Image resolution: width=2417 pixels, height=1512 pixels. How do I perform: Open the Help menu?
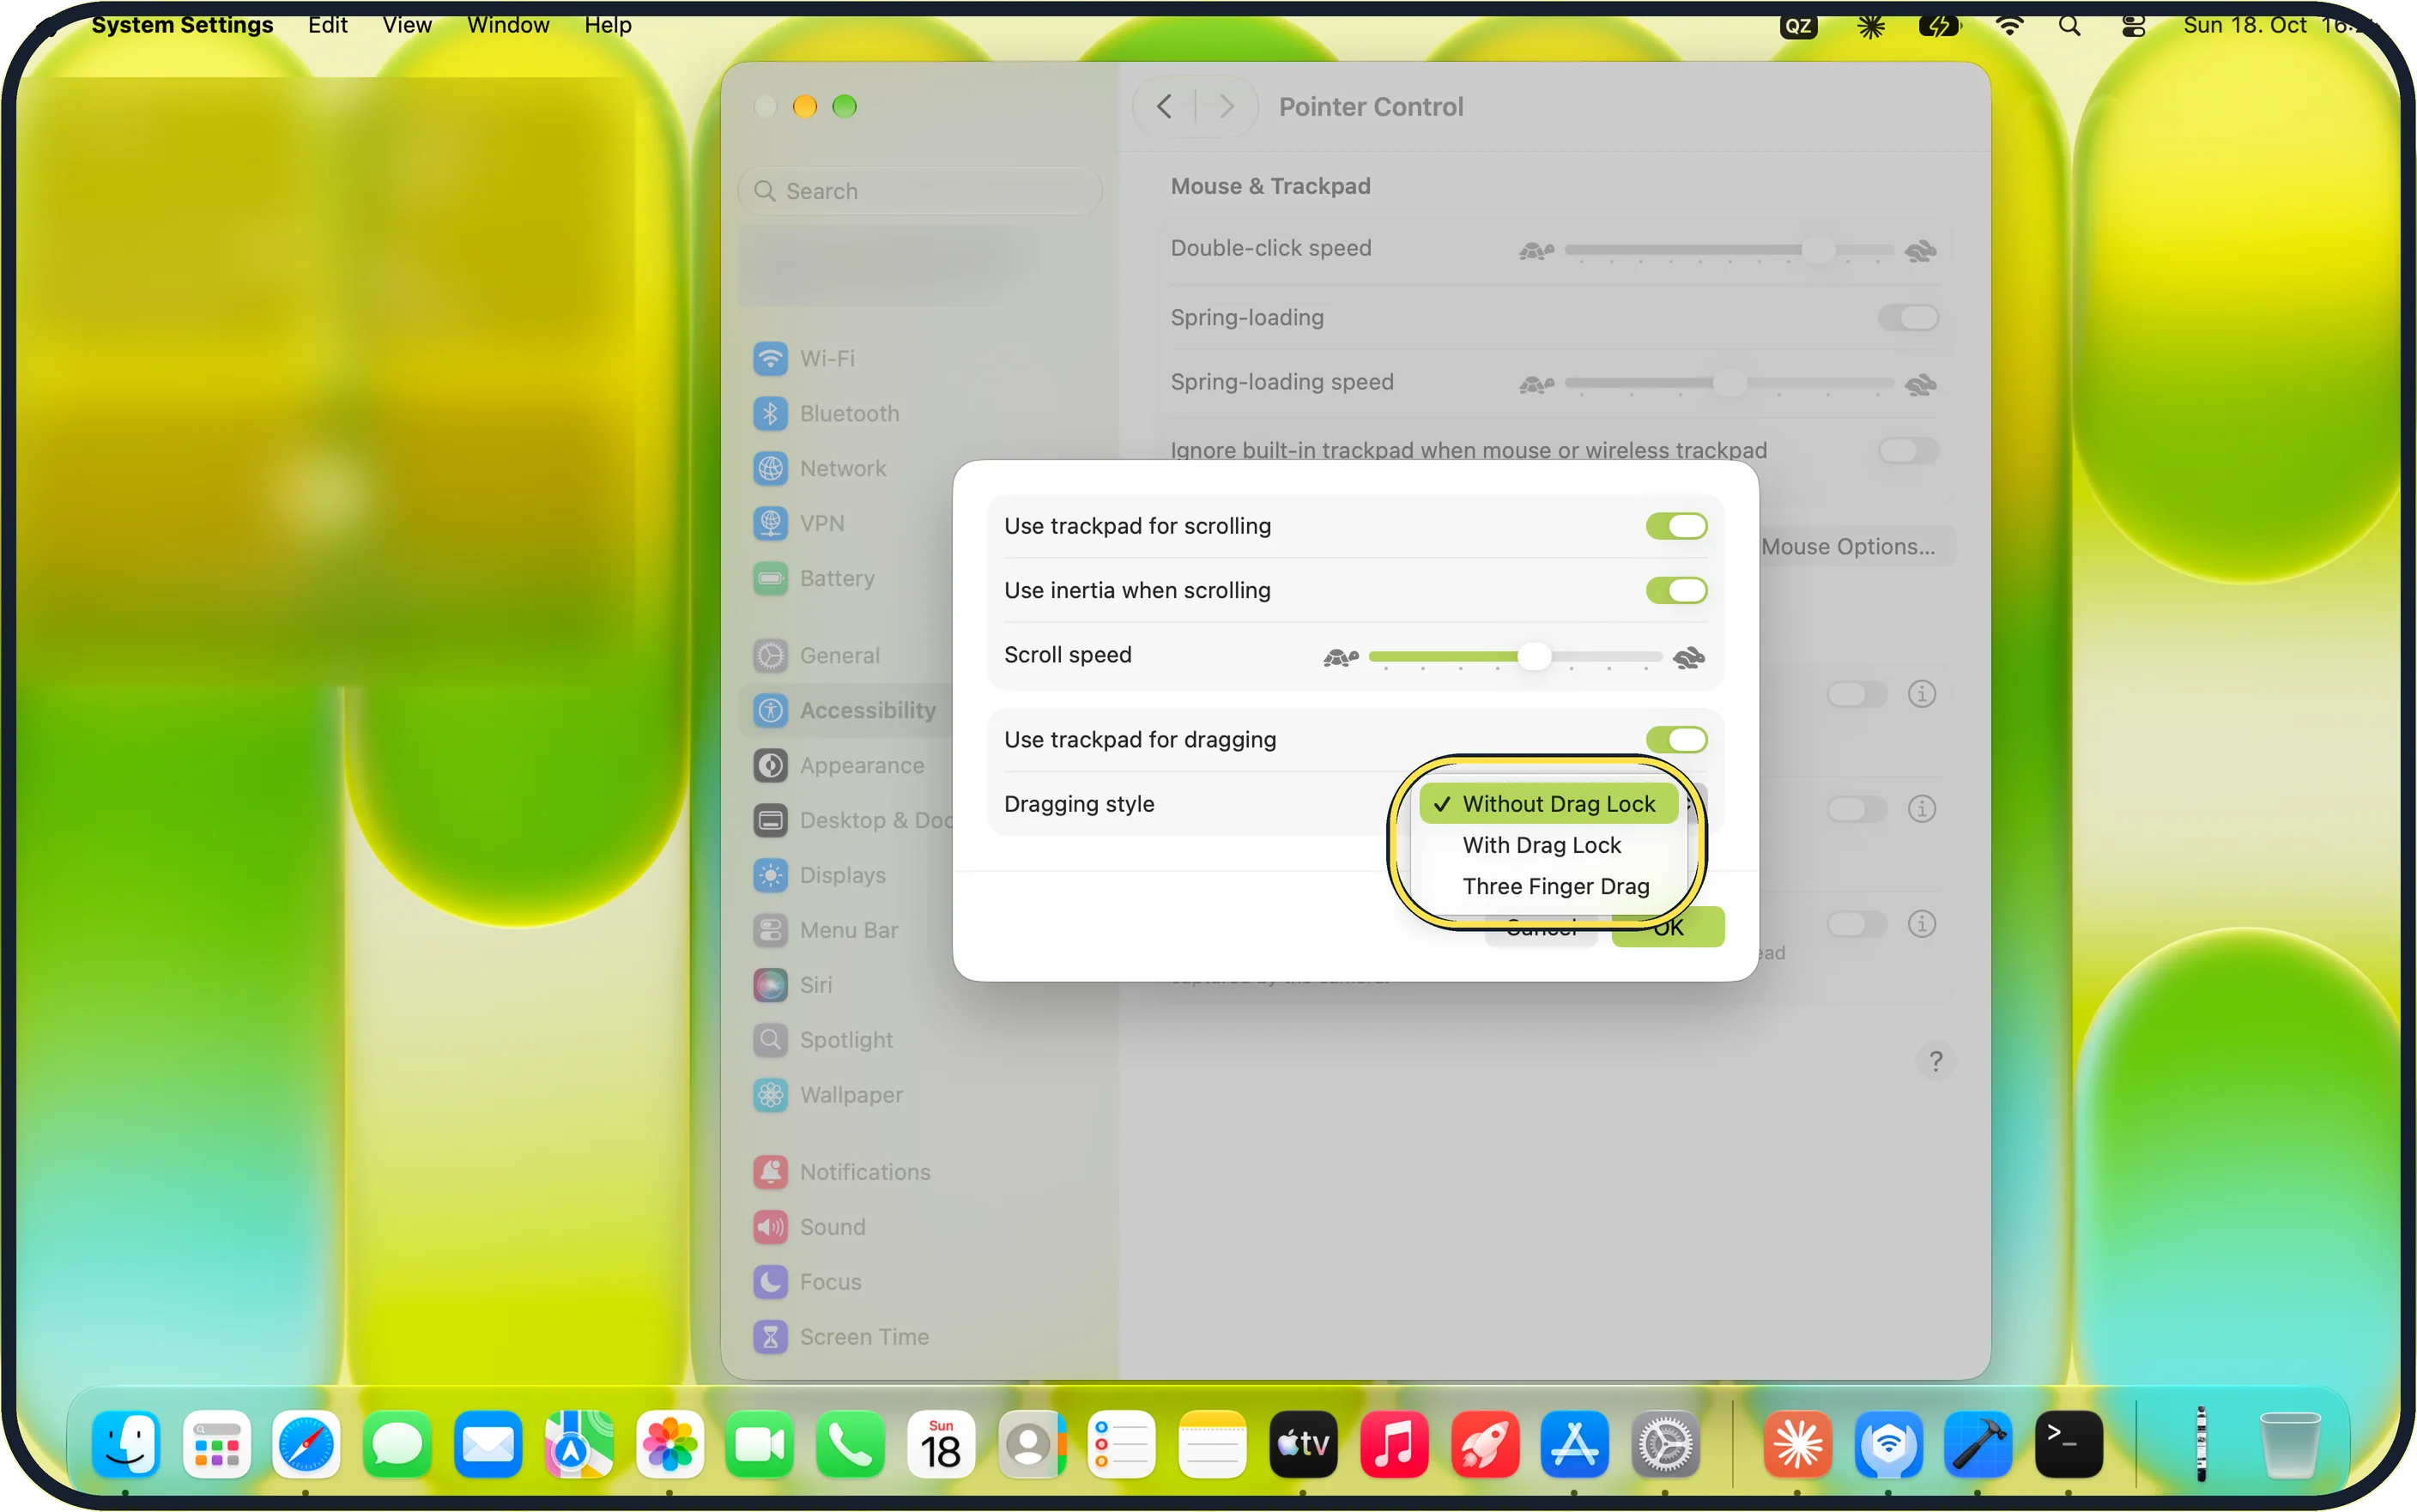pos(607,25)
